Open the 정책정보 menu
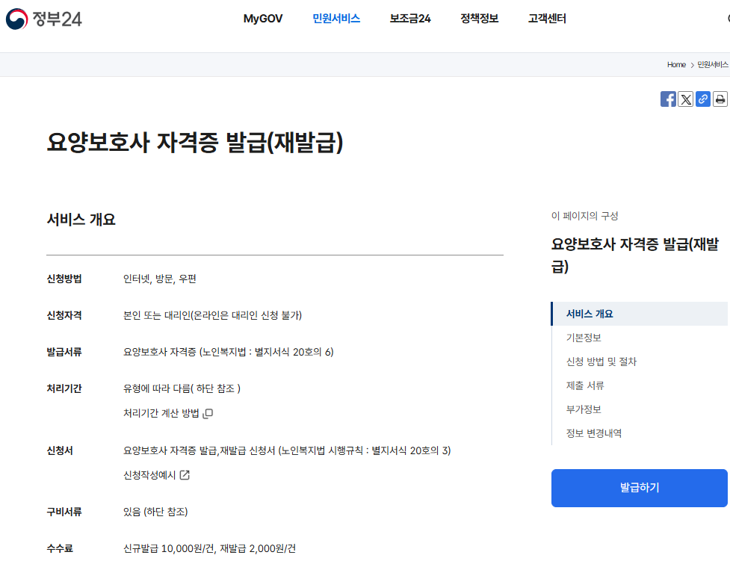The height and width of the screenshot is (561, 730). [479, 19]
